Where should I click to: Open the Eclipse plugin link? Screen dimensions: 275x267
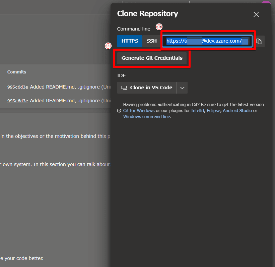[x=213, y=111]
